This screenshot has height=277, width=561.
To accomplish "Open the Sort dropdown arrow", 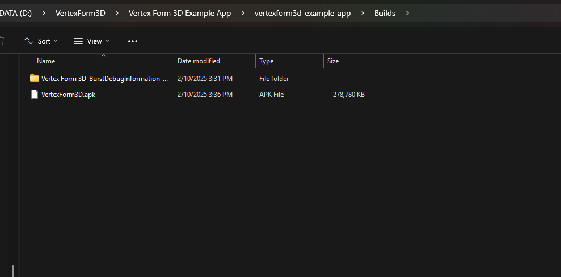I will (x=56, y=41).
